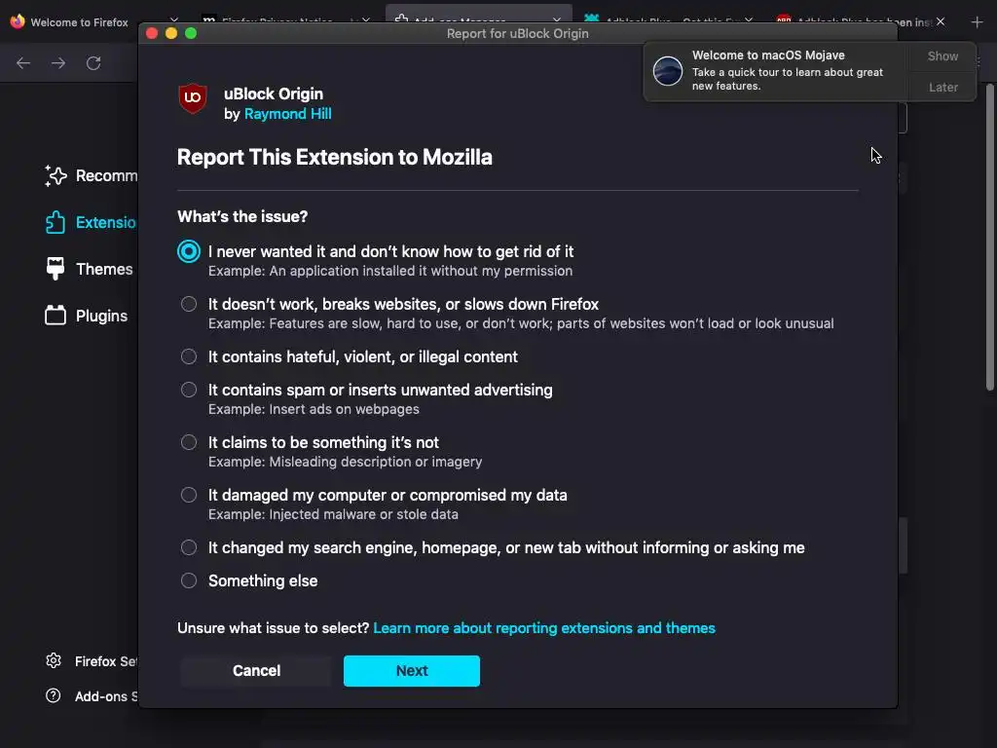Open Add-ons Support help icon
Image resolution: width=997 pixels, height=748 pixels.
54,695
